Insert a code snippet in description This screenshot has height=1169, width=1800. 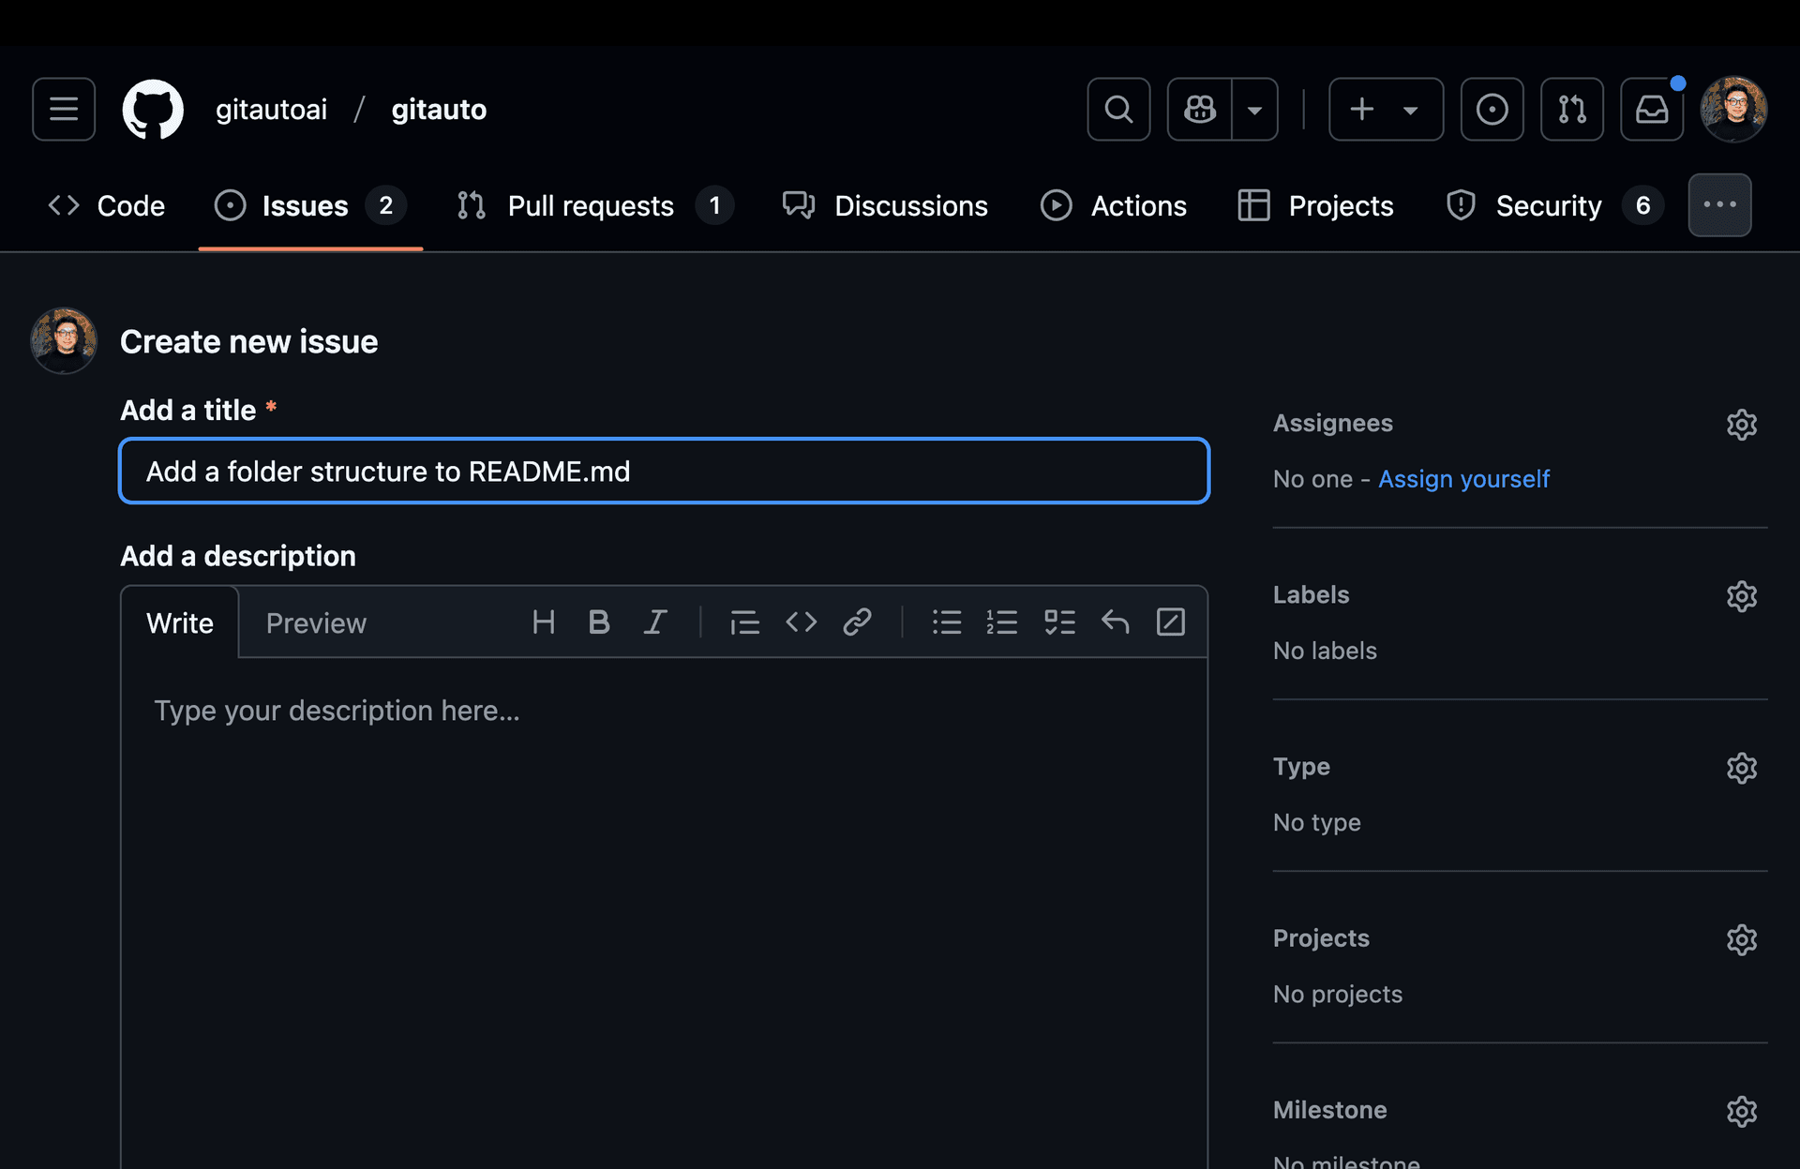802,622
